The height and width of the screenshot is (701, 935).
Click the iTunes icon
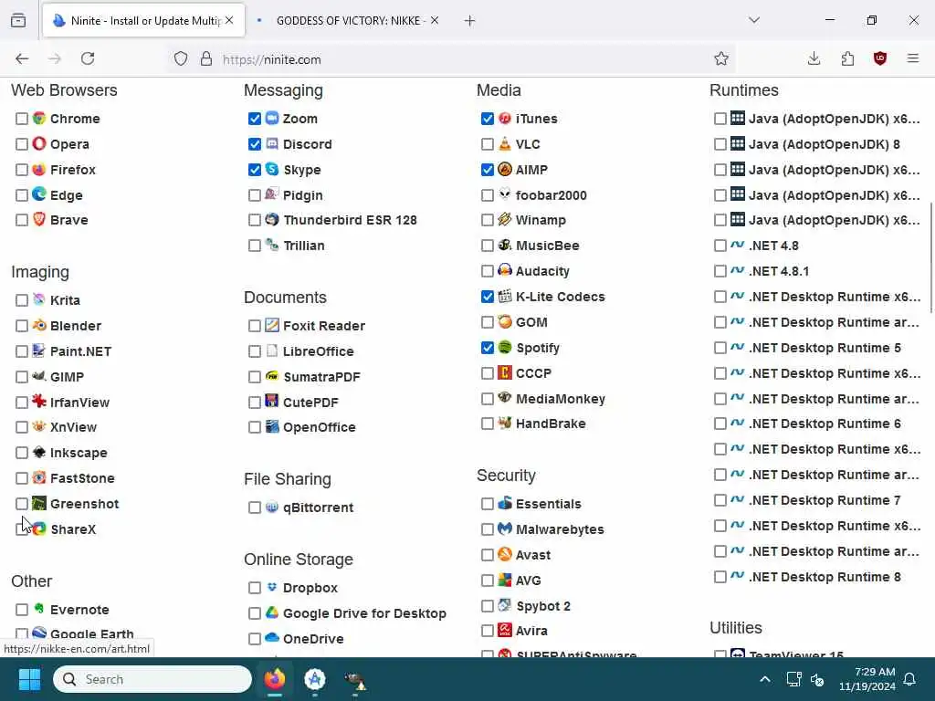504,118
